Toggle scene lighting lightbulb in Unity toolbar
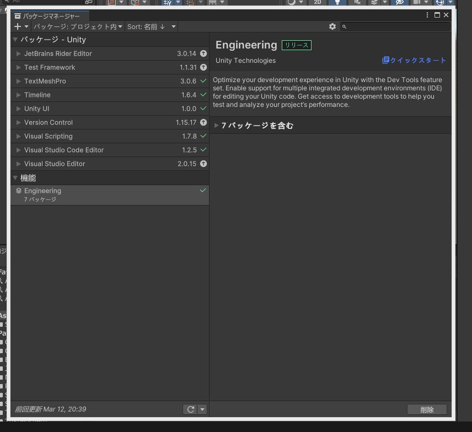 point(337,2)
